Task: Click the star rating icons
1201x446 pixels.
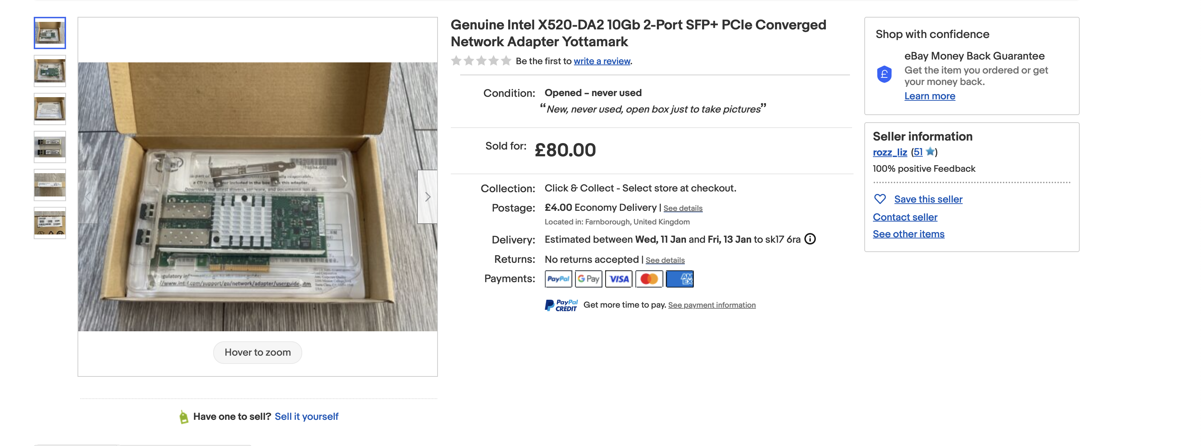Action: pyautogui.click(x=481, y=61)
